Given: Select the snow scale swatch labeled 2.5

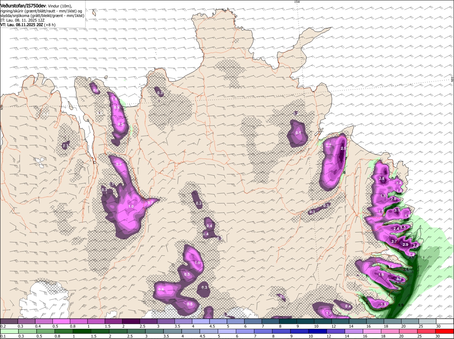Looking at the screenshot, I should click(148, 321).
